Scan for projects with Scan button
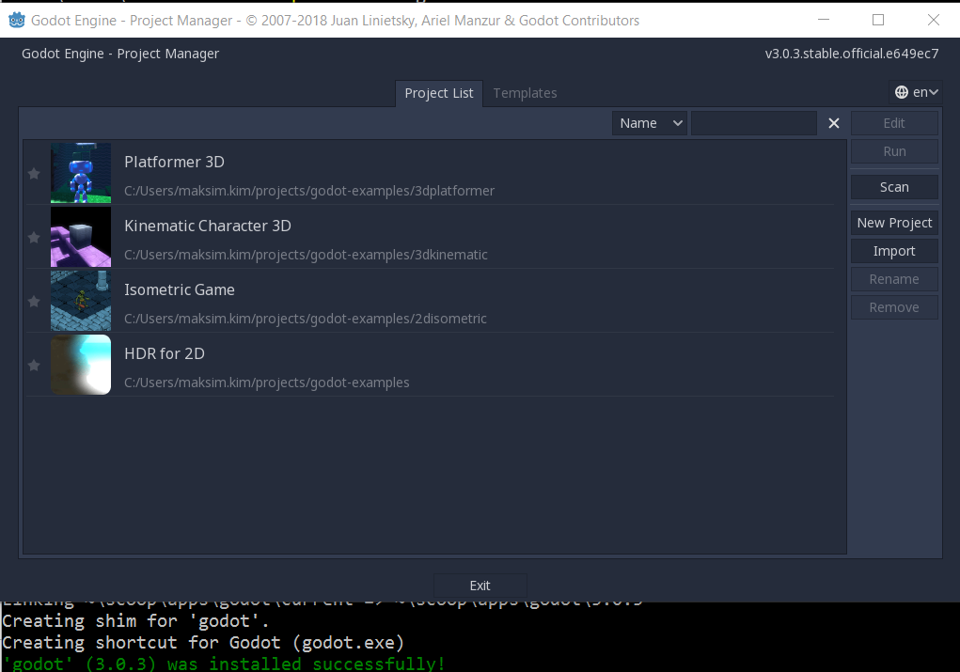 coord(894,187)
